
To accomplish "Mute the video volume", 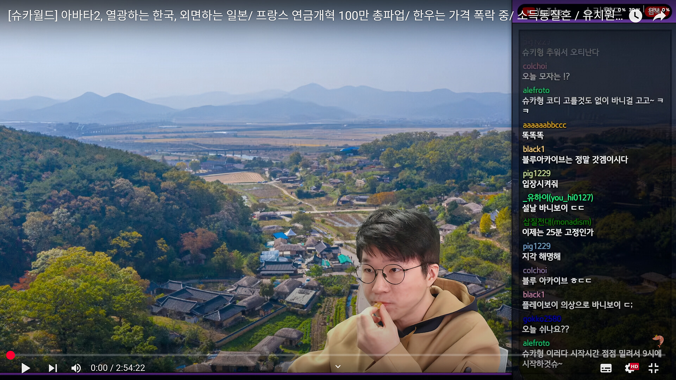I will click(x=76, y=368).
